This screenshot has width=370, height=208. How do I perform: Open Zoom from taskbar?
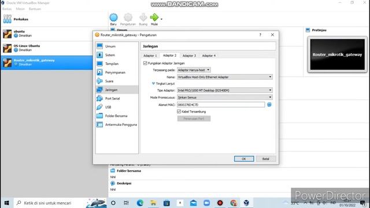207,203
